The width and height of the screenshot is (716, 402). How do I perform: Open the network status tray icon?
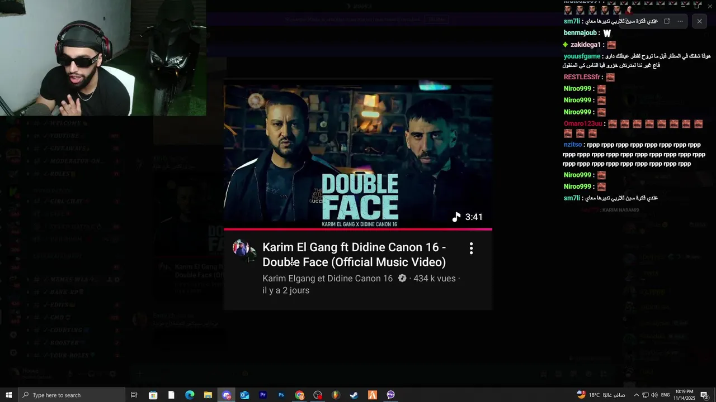coord(645,395)
